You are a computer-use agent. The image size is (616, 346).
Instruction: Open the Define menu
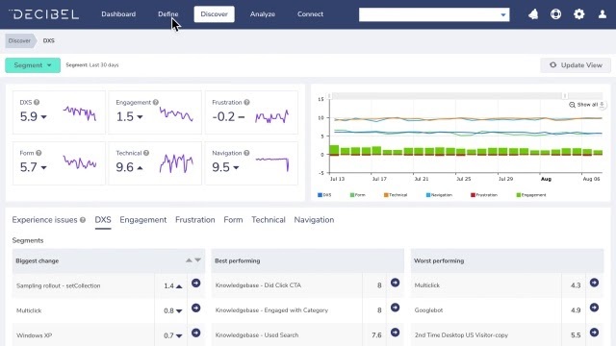(x=168, y=14)
